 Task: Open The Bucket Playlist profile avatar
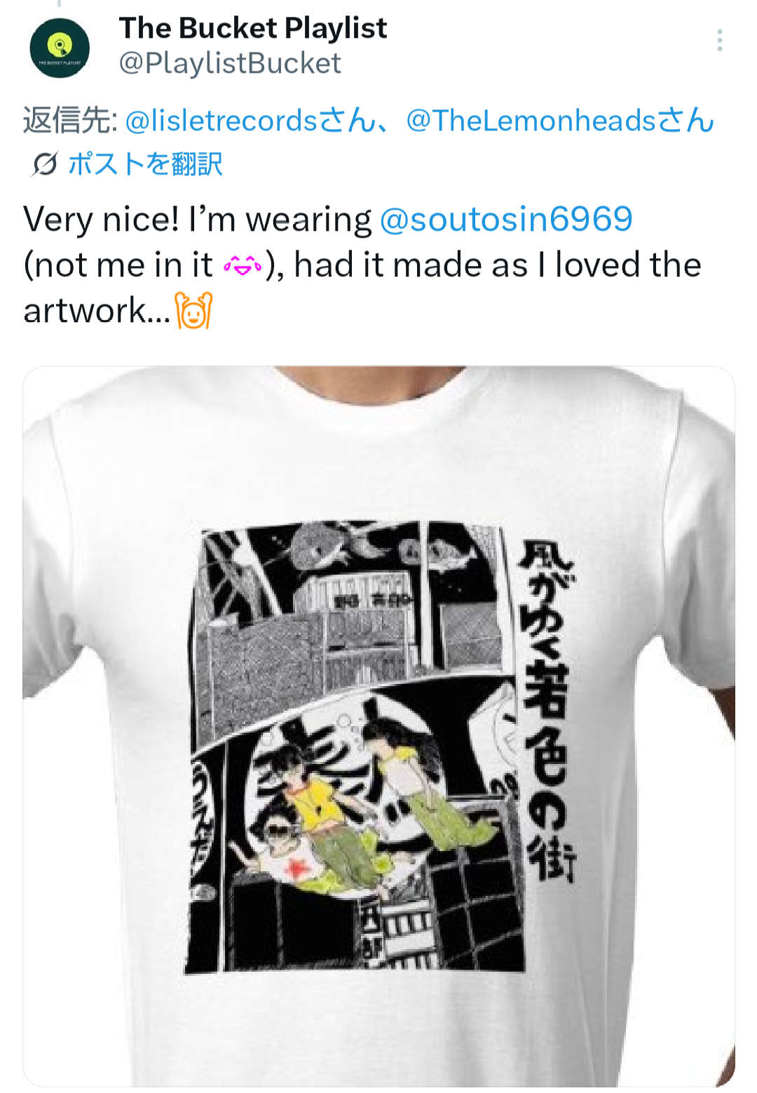tap(60, 48)
